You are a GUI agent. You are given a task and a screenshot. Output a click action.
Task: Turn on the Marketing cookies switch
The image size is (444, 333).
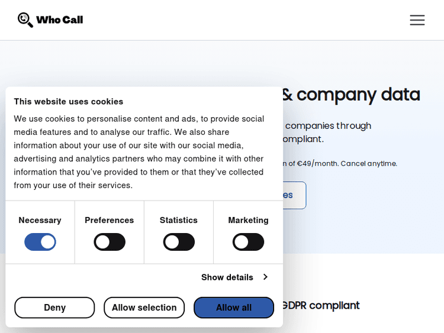tap(248, 242)
